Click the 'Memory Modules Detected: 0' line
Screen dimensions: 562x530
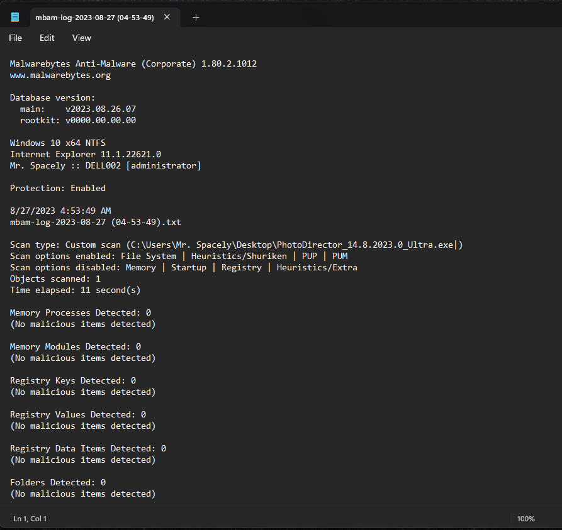(x=76, y=346)
